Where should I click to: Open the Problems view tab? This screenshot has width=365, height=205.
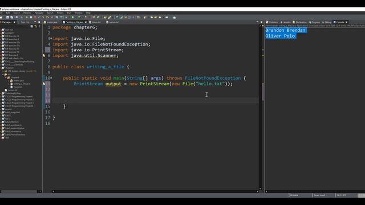[272, 22]
